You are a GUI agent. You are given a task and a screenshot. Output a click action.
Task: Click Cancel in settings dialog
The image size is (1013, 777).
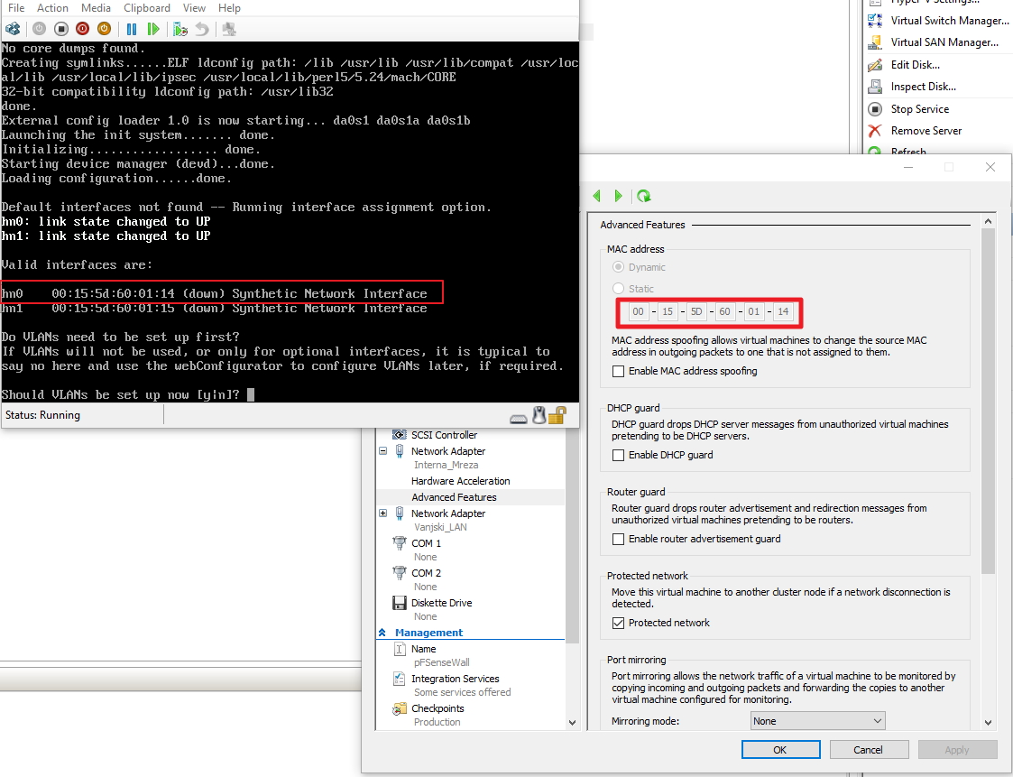pyautogui.click(x=869, y=750)
